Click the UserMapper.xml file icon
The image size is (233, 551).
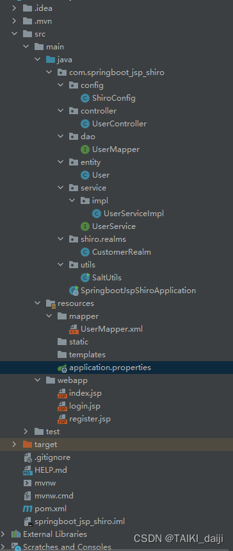[74, 329]
